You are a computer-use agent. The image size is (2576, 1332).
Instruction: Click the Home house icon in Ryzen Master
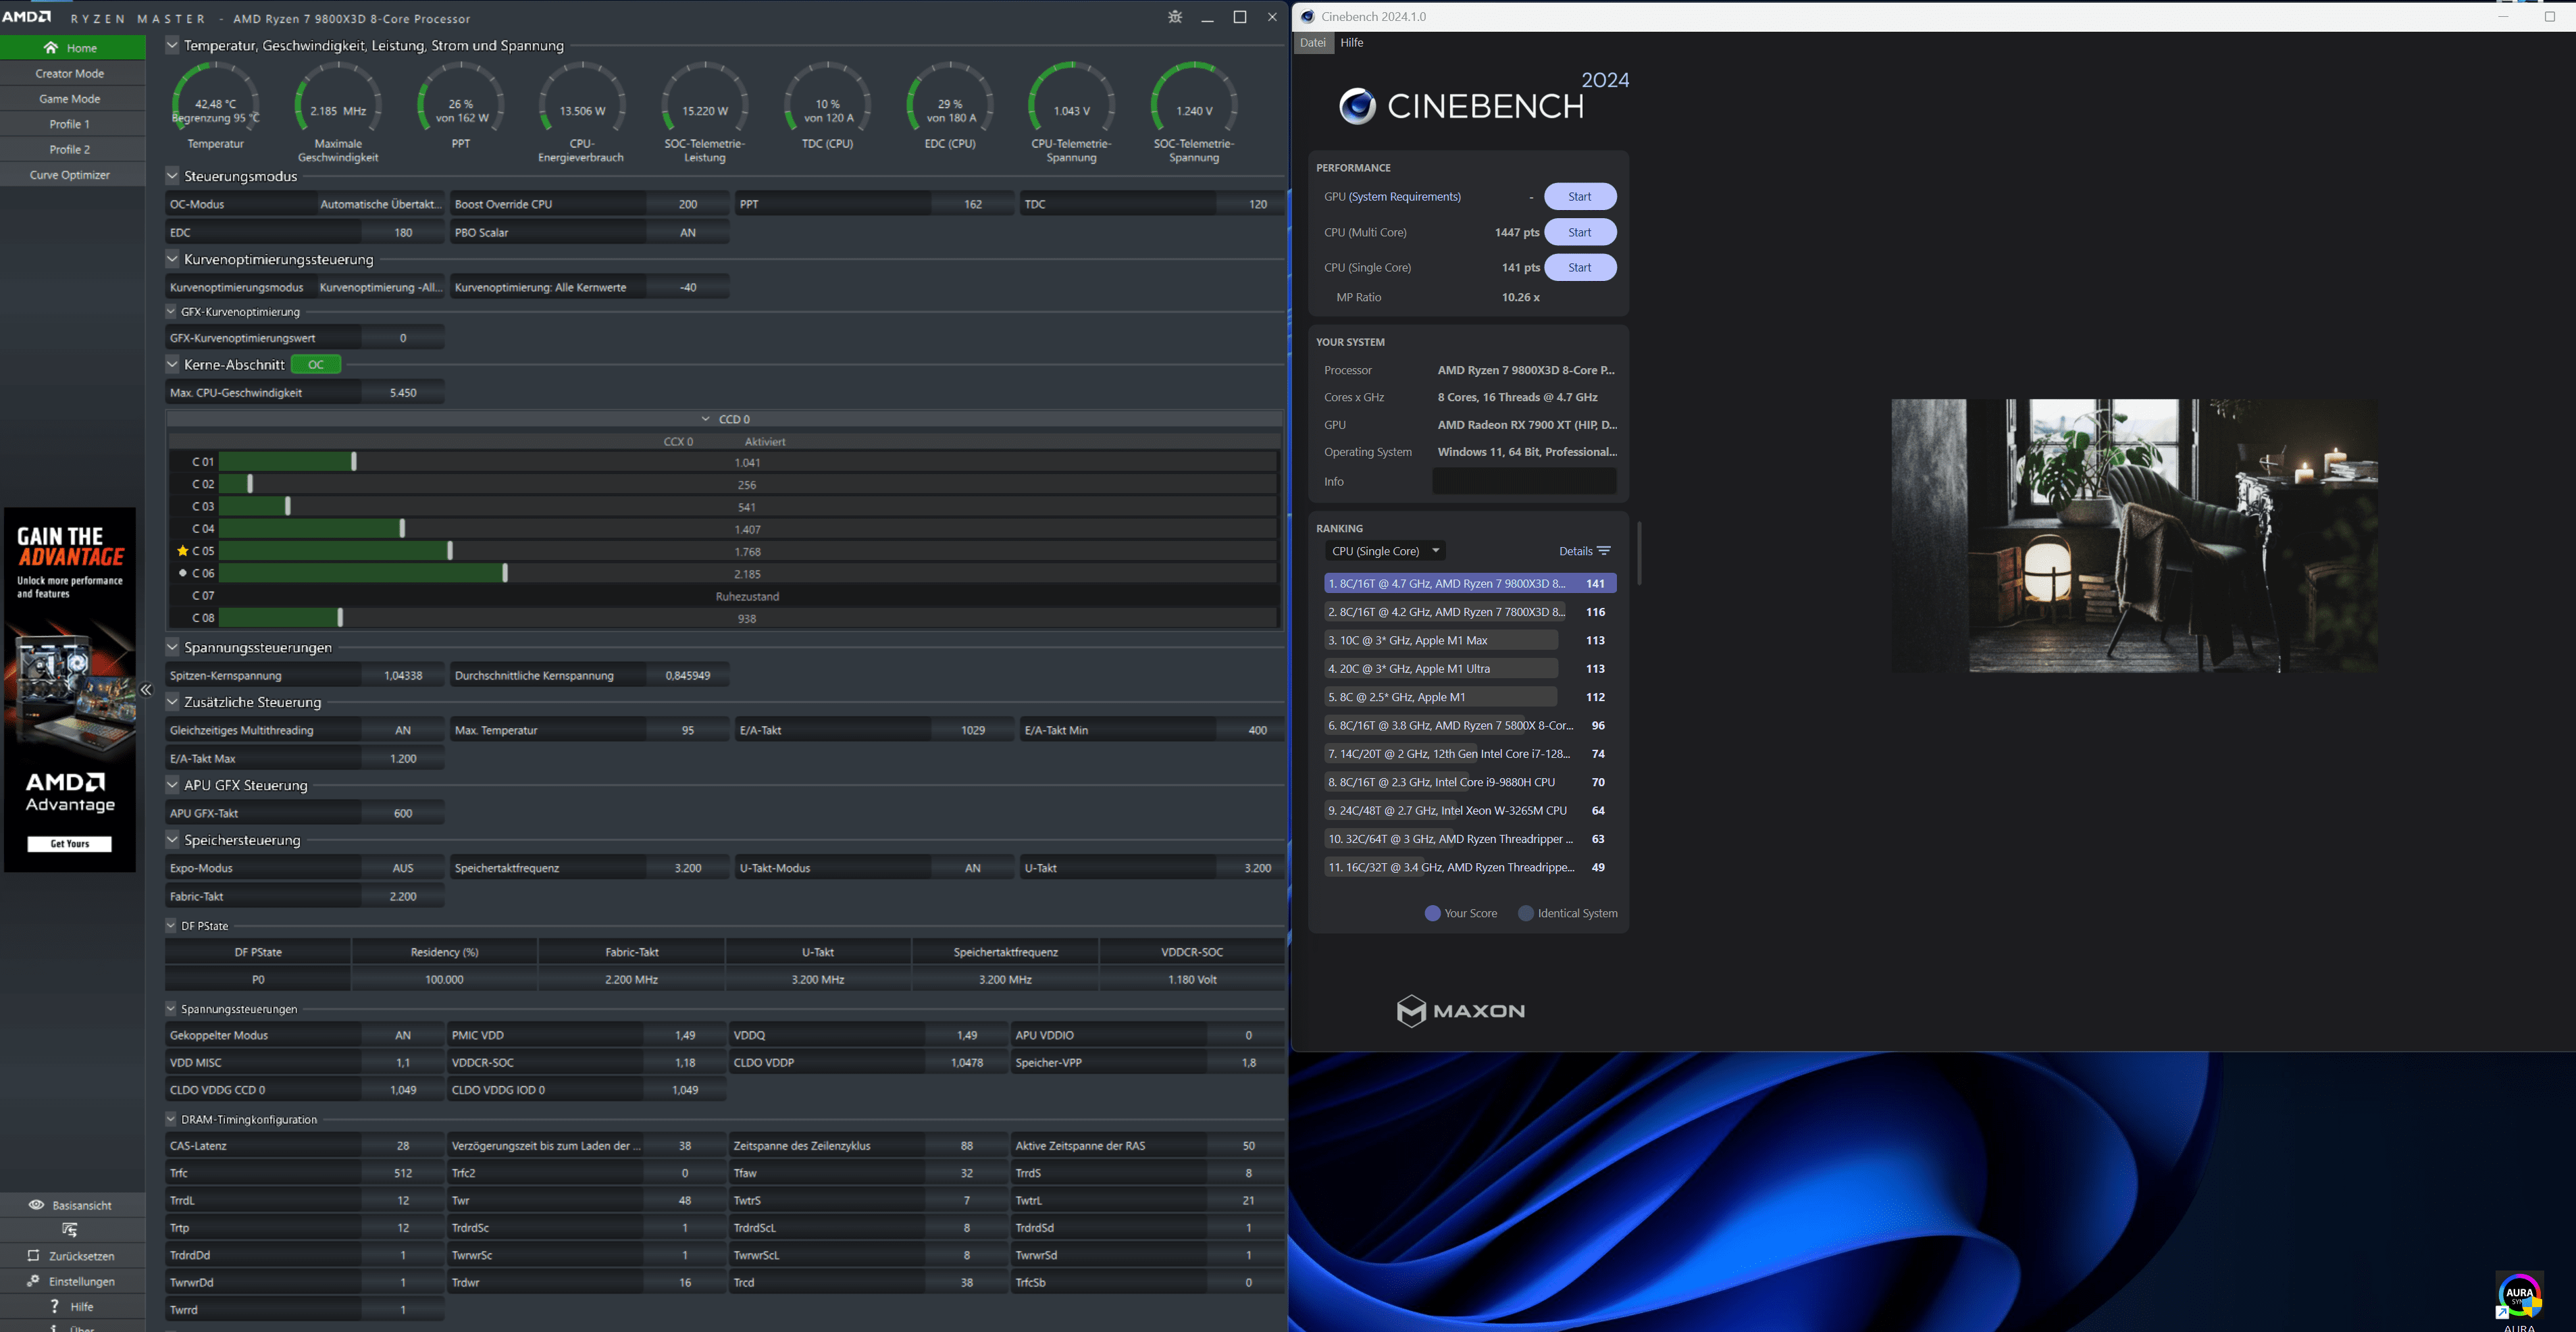(x=51, y=48)
